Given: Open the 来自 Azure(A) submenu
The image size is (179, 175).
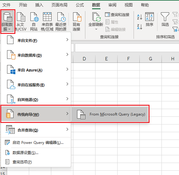Looking at the screenshot, I should (36, 70).
